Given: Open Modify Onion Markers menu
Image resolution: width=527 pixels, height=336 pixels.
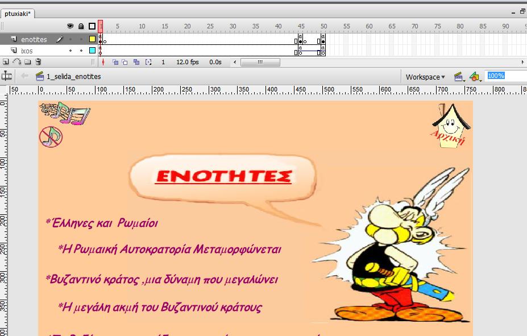Looking at the screenshot, I should [x=148, y=62].
